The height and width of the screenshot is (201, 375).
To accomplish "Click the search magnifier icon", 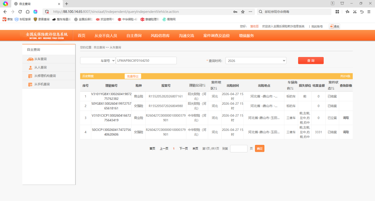I will pyautogui.click(x=260, y=12).
